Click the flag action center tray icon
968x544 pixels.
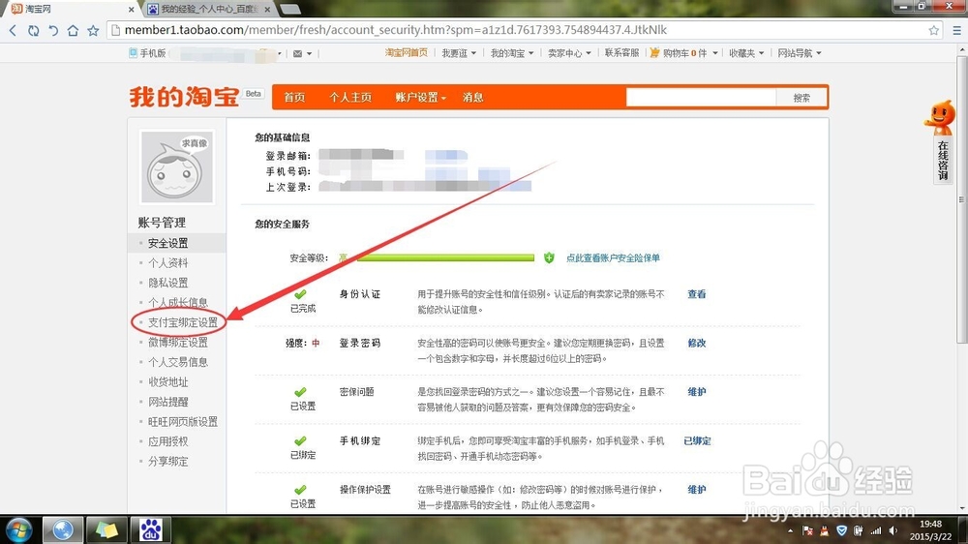(x=807, y=530)
